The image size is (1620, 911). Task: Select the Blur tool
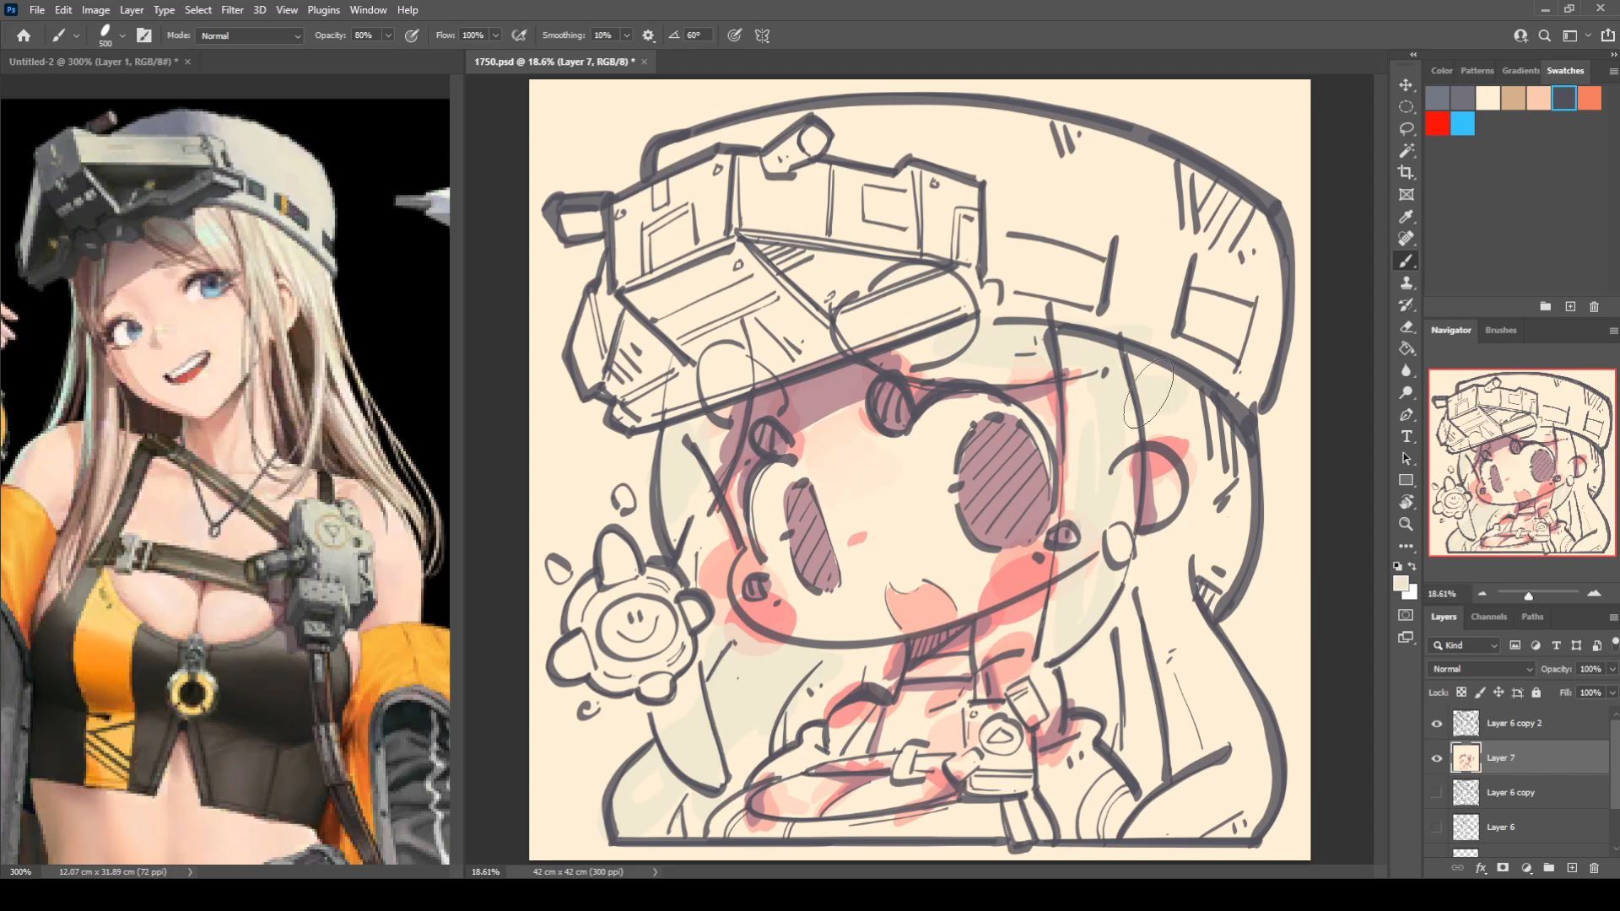1406,370
